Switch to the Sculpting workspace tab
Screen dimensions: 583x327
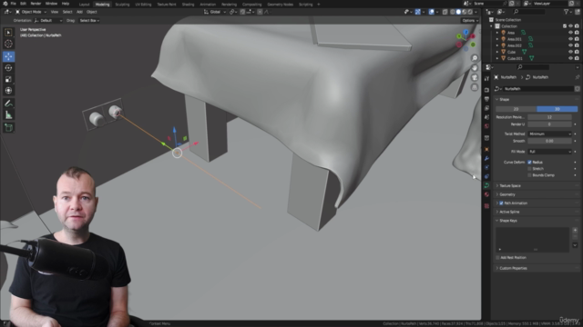pos(122,5)
